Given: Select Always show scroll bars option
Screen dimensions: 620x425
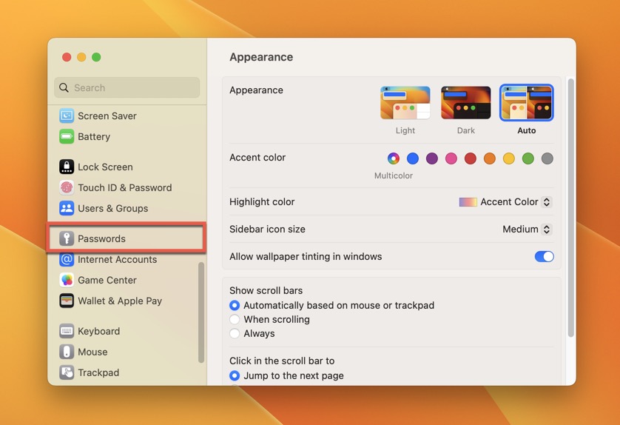Looking at the screenshot, I should coord(235,334).
